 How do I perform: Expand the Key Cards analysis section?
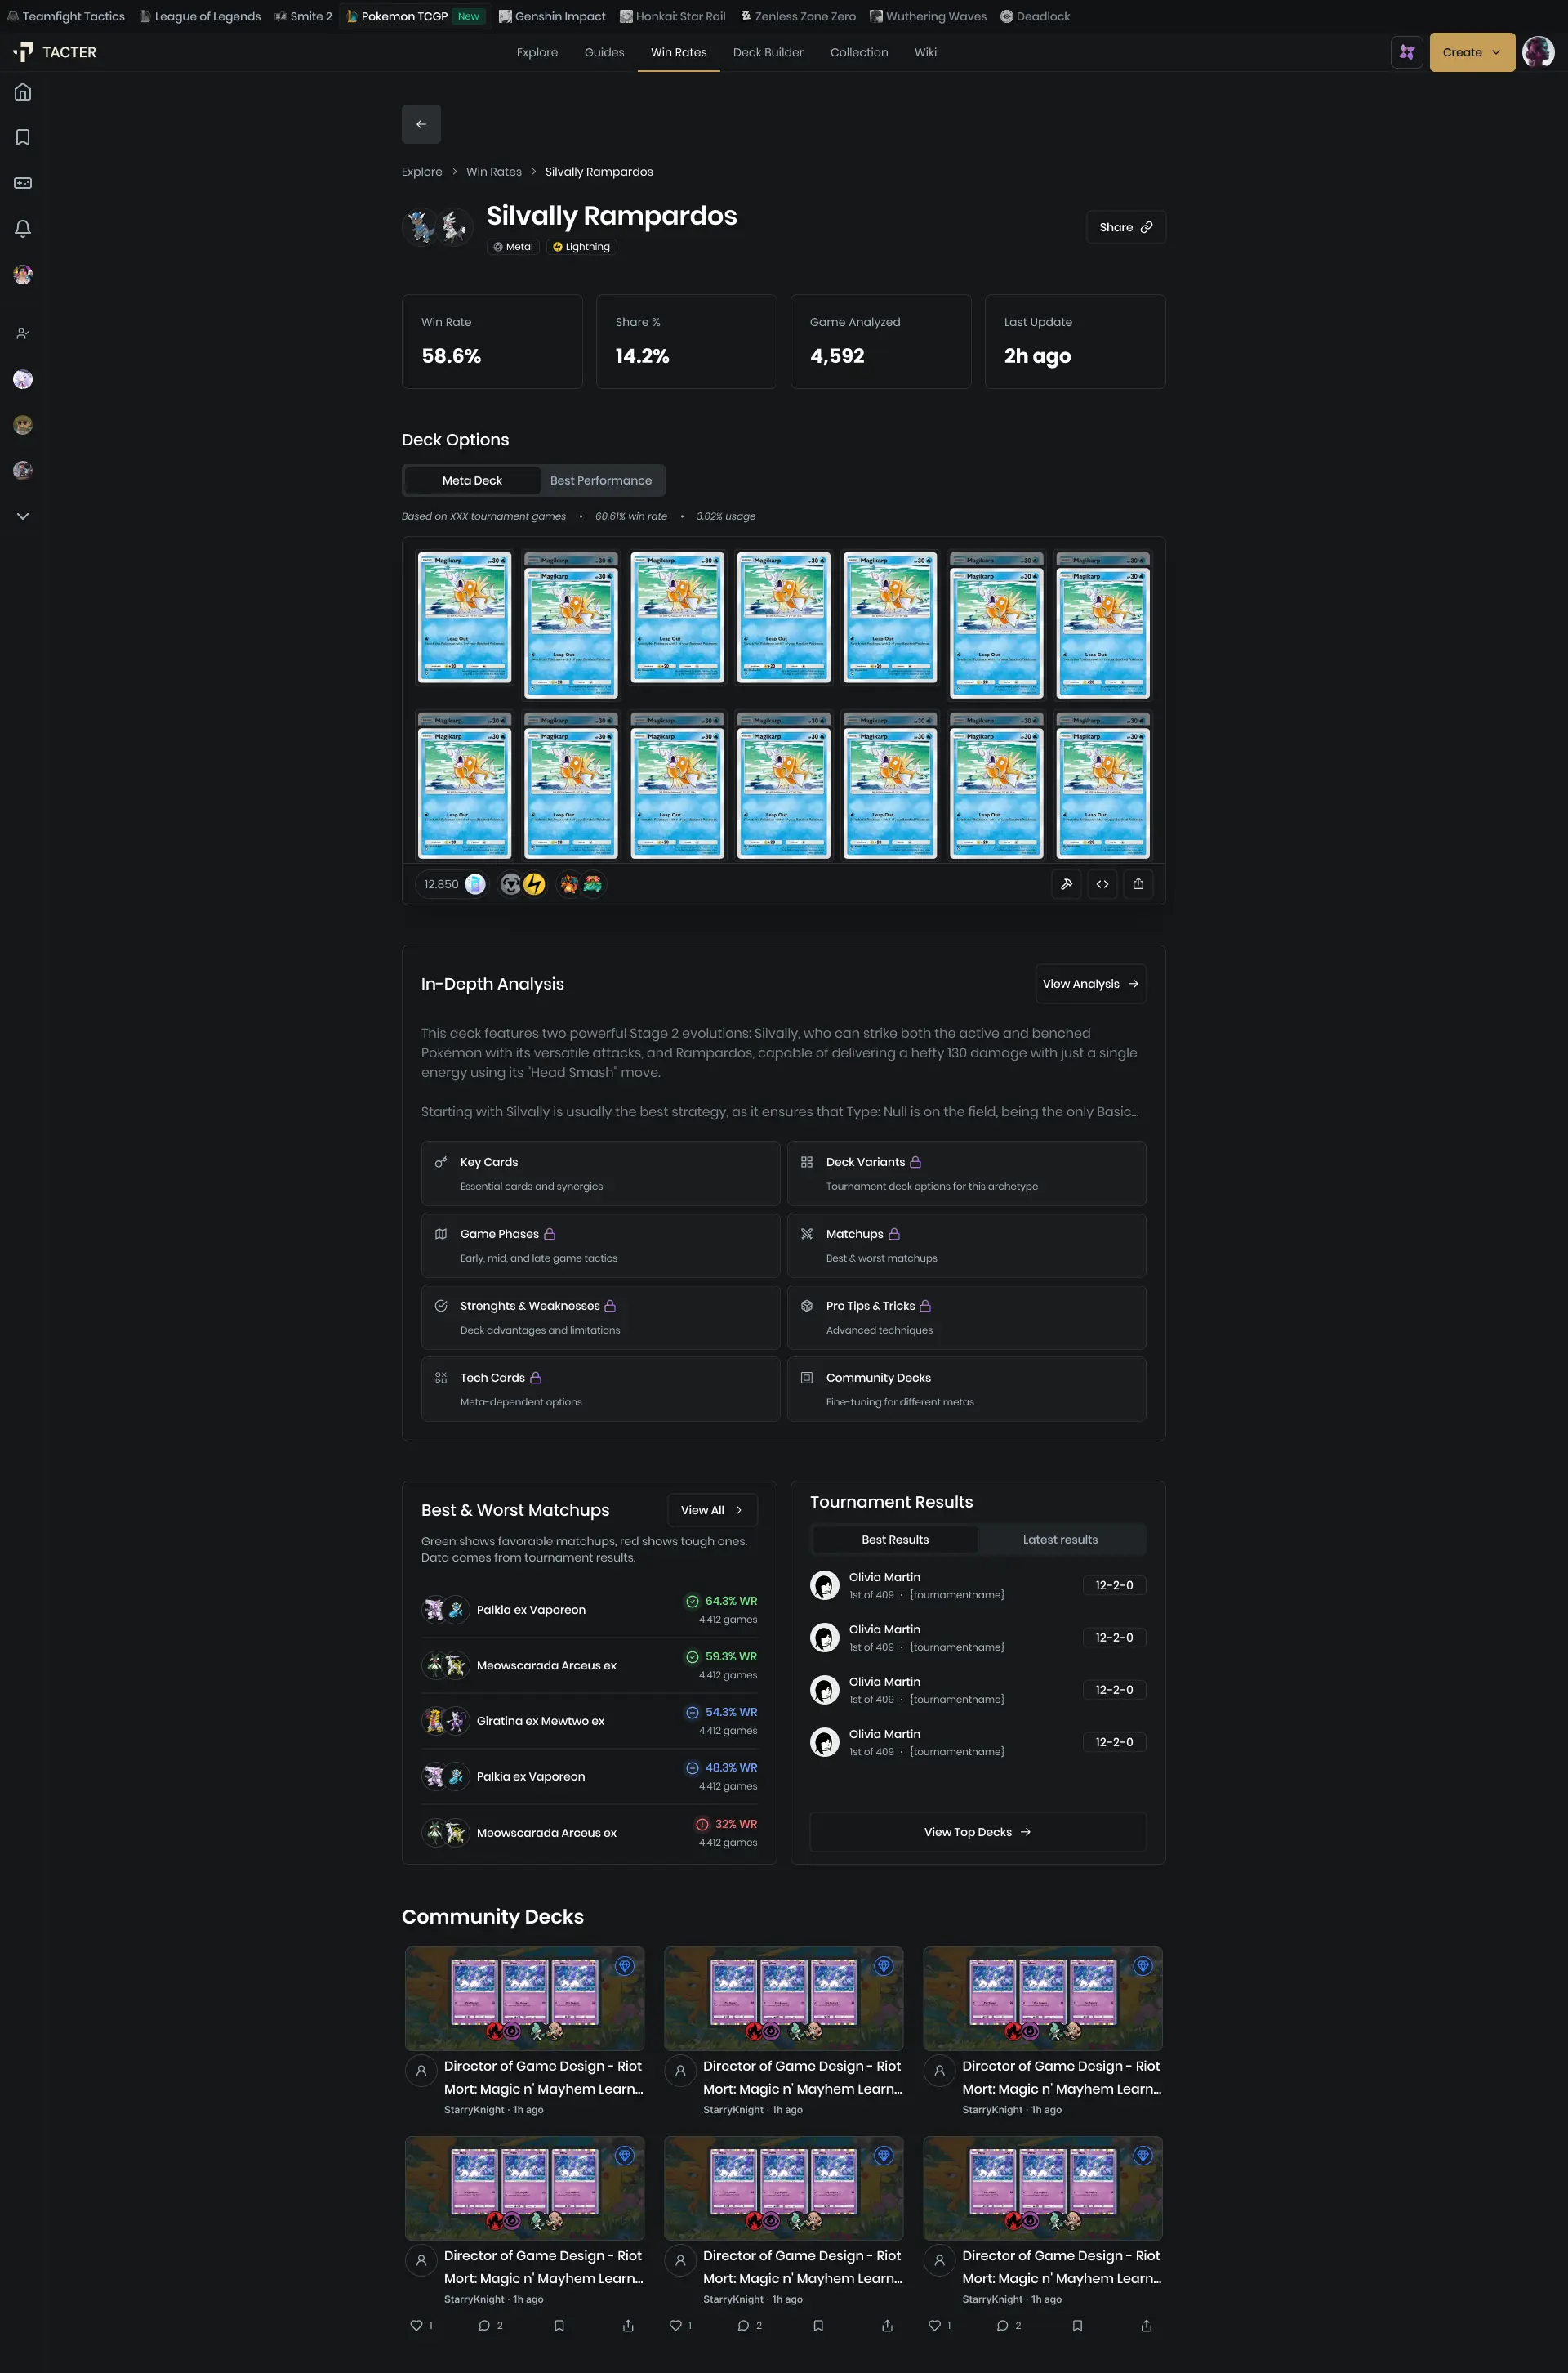(600, 1173)
